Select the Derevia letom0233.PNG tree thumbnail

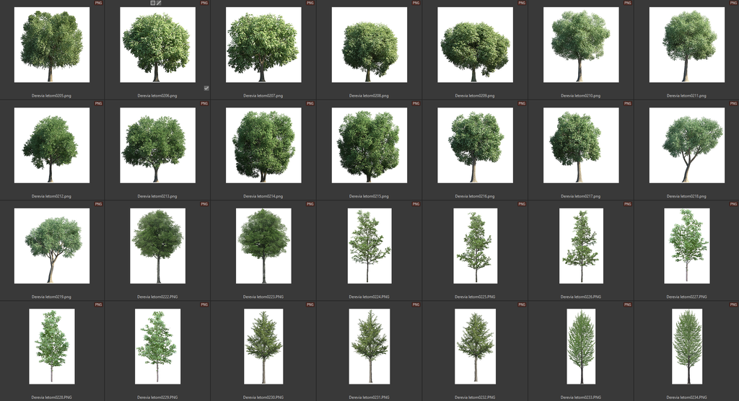pos(581,346)
